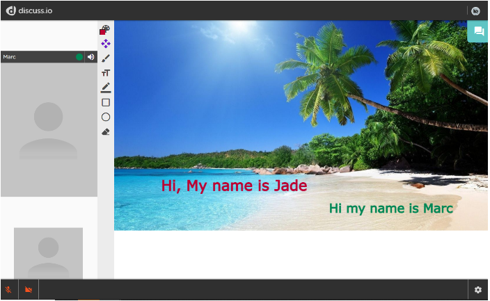Viewport: 490px width, 301px height.
Task: Select the move/pan arrows tool
Action: [106, 44]
